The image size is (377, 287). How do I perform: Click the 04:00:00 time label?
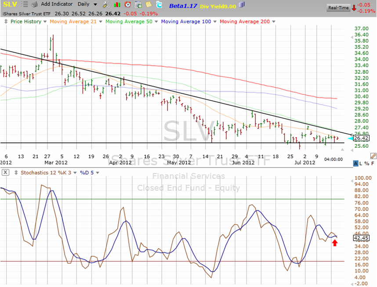tap(333, 159)
